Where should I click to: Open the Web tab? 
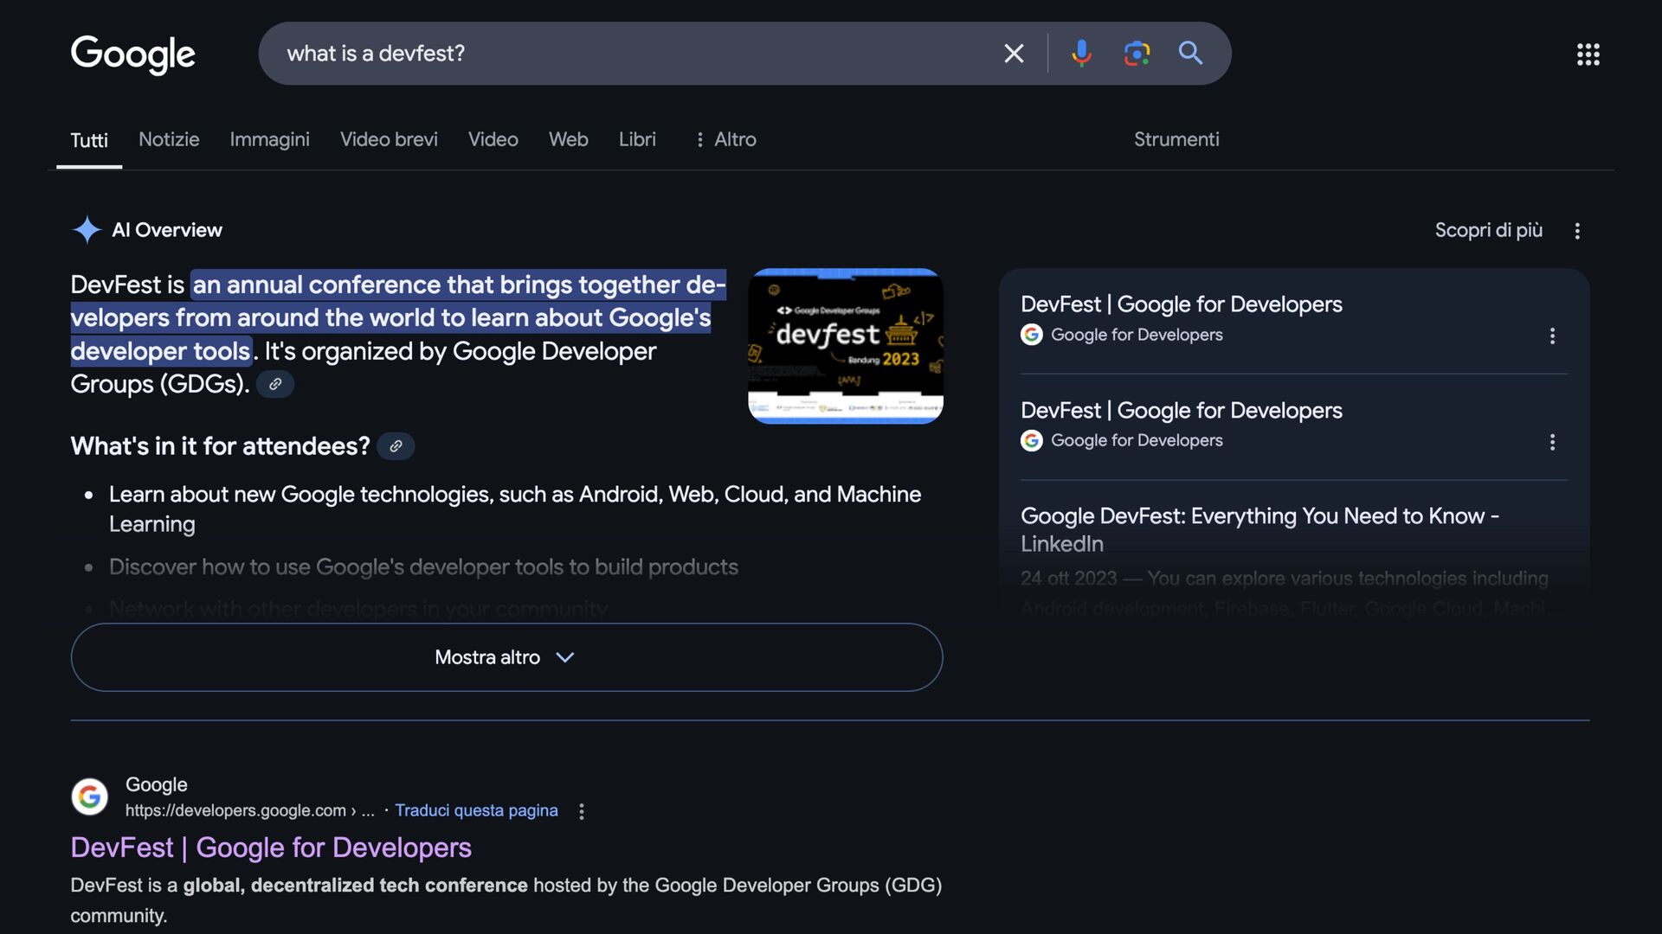568,139
